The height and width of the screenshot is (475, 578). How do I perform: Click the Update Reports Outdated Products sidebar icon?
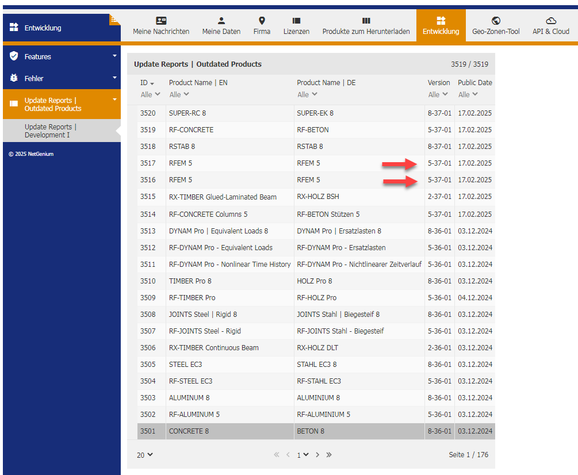tap(14, 104)
